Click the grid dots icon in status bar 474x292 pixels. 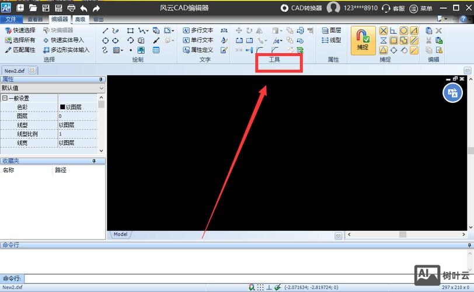[260, 287]
